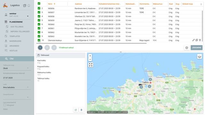Toggle map fullscreen view
Image resolution: width=205 pixels, height=115 pixels.
91,65
